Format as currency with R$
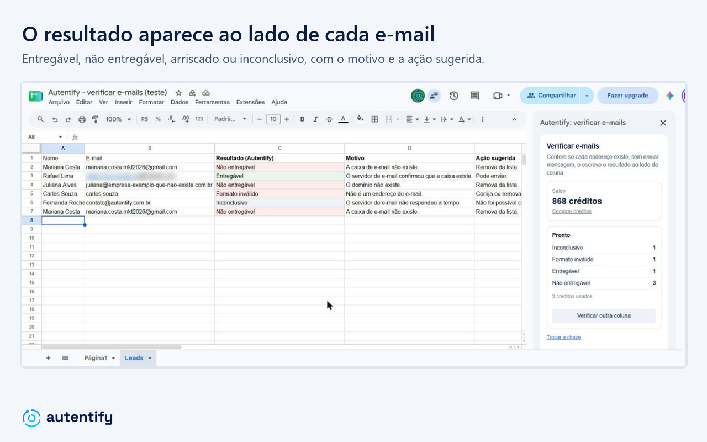Viewport: 707px width, 442px height. (145, 119)
